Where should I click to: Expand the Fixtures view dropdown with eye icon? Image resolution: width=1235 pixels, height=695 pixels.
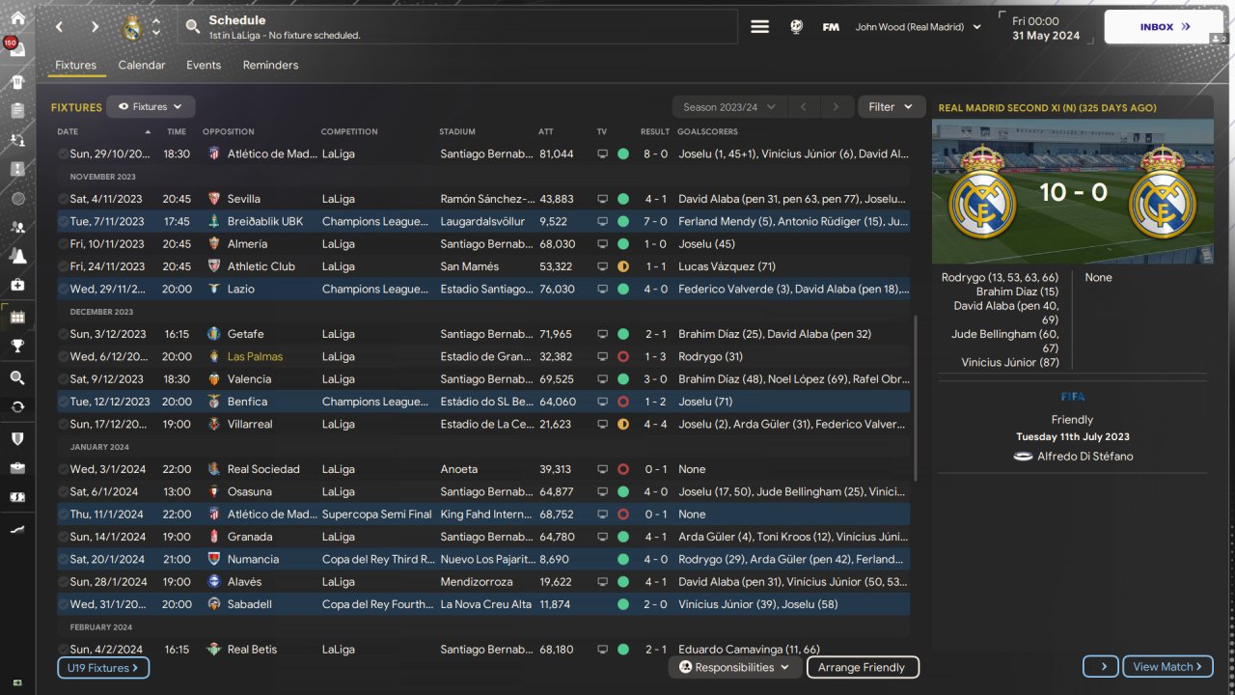tap(151, 107)
